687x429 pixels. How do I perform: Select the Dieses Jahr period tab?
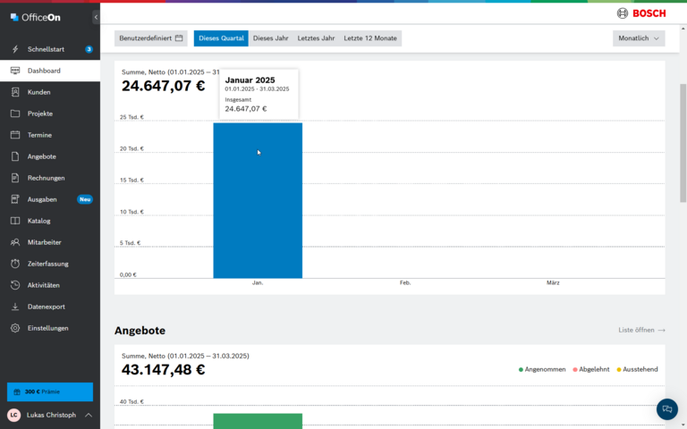(x=270, y=38)
